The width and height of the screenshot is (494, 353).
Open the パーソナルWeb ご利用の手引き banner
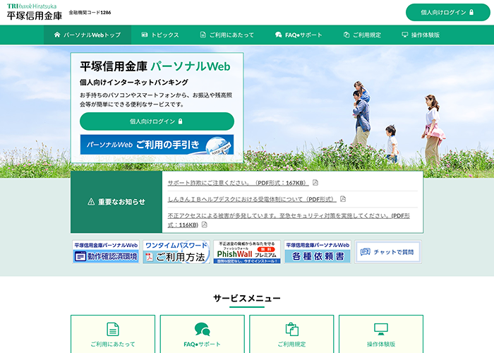pyautogui.click(x=157, y=145)
